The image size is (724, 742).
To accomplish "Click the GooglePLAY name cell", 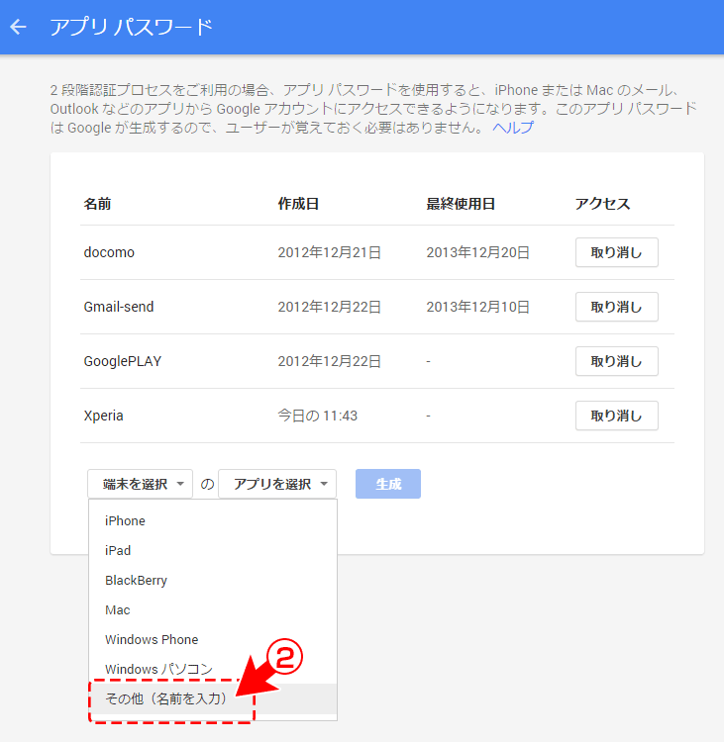I will pyautogui.click(x=122, y=361).
